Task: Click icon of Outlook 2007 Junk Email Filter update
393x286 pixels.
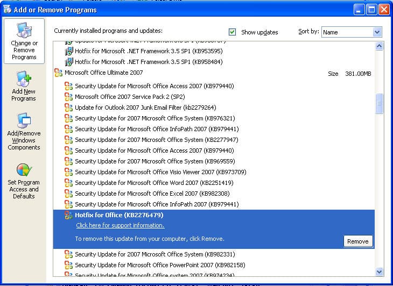Action: (68, 108)
